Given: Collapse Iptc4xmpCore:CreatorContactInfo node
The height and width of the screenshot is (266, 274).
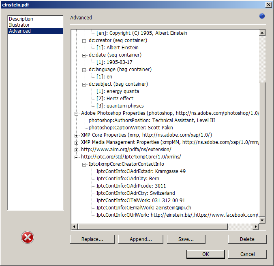Looking at the screenshot, I should point(84,164).
